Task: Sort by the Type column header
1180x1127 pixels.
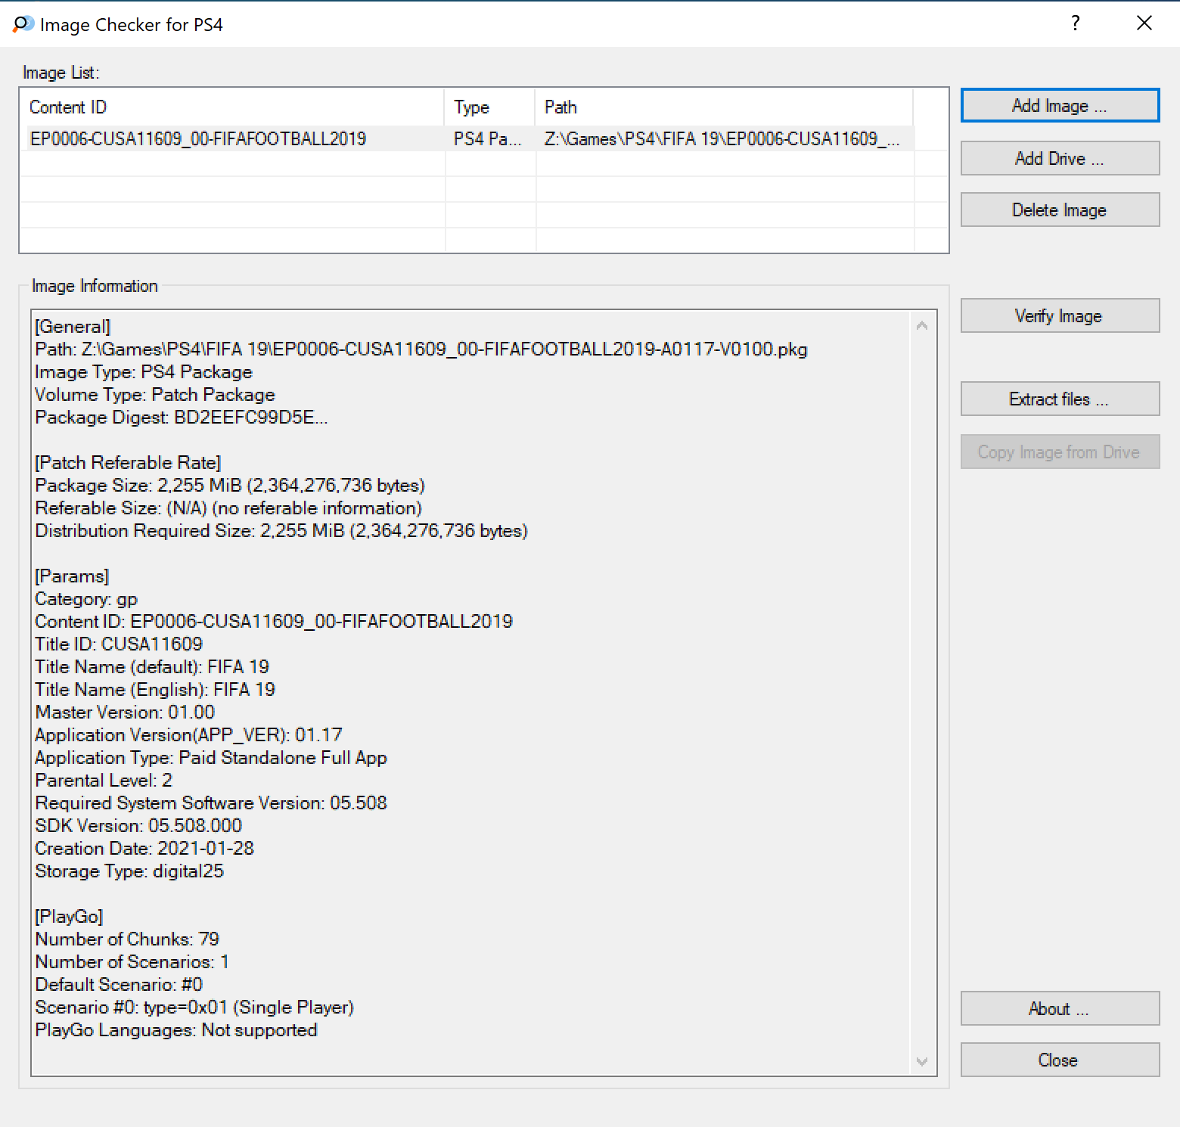Action: point(490,107)
